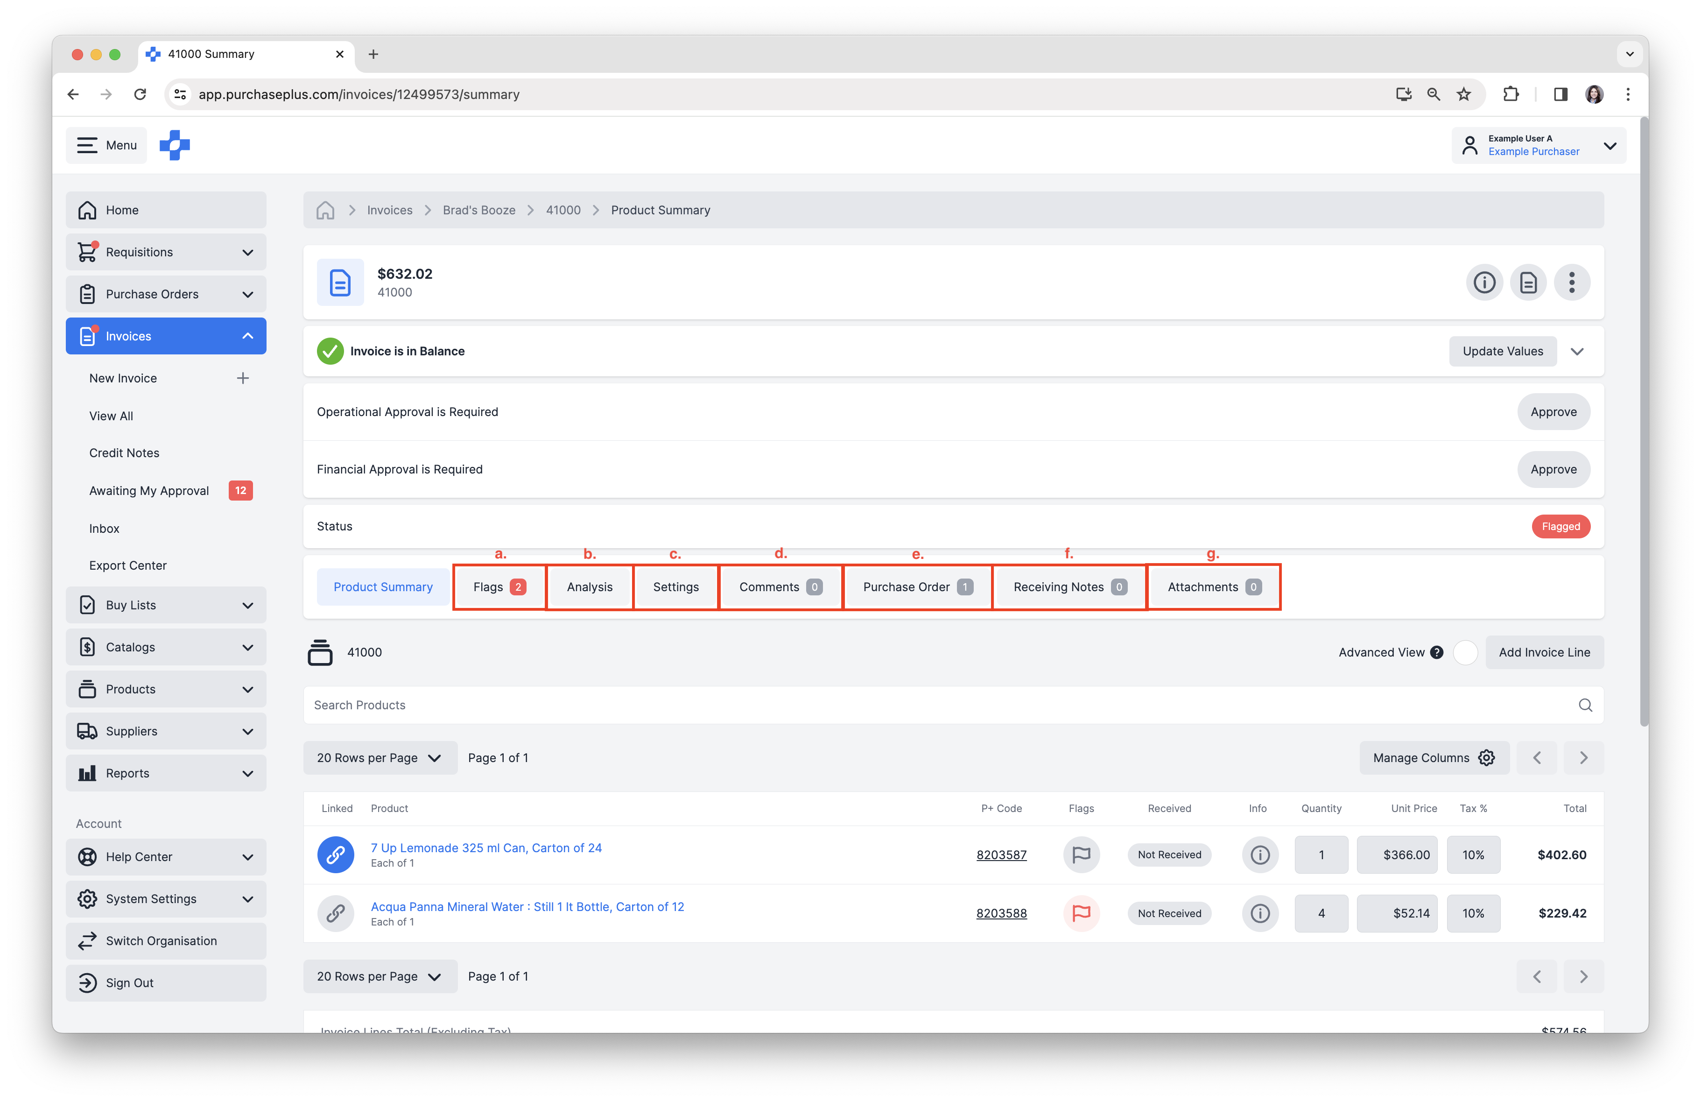Open the bottom 20 Rows per Page dropdown
This screenshot has width=1701, height=1102.
380,977
